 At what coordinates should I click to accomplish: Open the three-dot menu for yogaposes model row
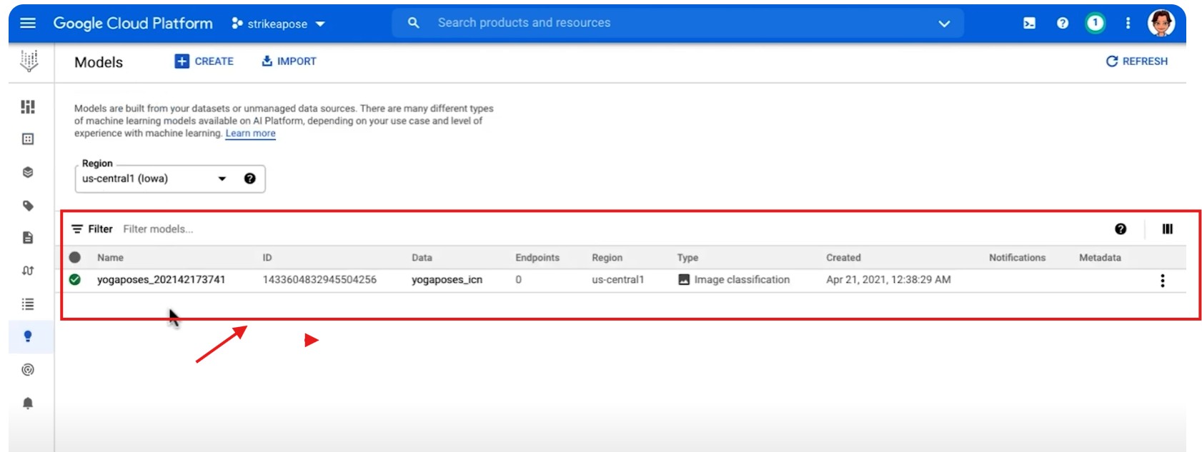(1162, 281)
